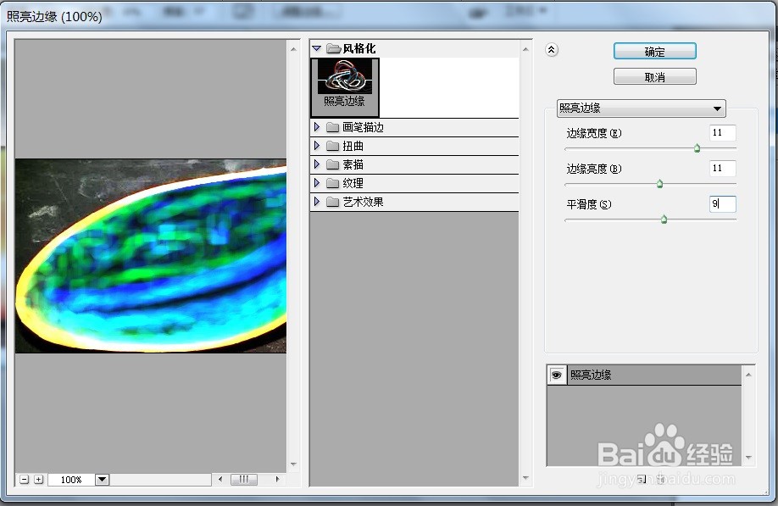Expand the 素描 filter folder
The width and height of the screenshot is (778, 506).
(317, 164)
